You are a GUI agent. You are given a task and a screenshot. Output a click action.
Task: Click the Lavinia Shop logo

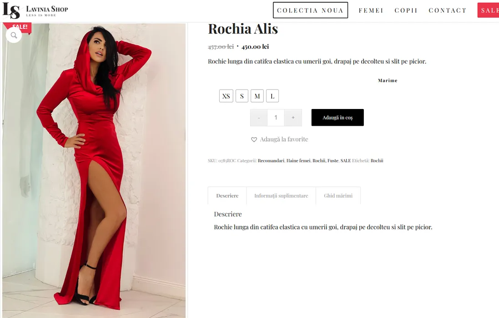point(35,10)
